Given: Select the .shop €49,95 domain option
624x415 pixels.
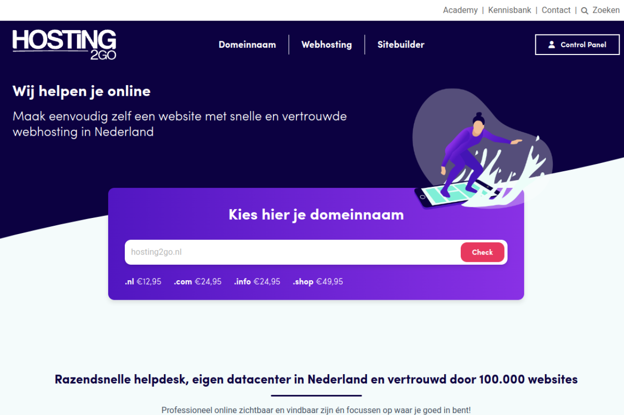Looking at the screenshot, I should click(x=318, y=281).
